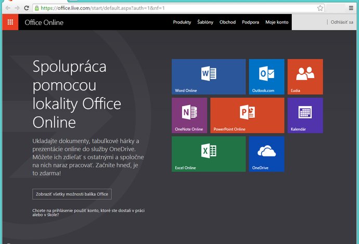Open the OneNote Online tile
This screenshot has width=359, height=244.
[x=189, y=115]
